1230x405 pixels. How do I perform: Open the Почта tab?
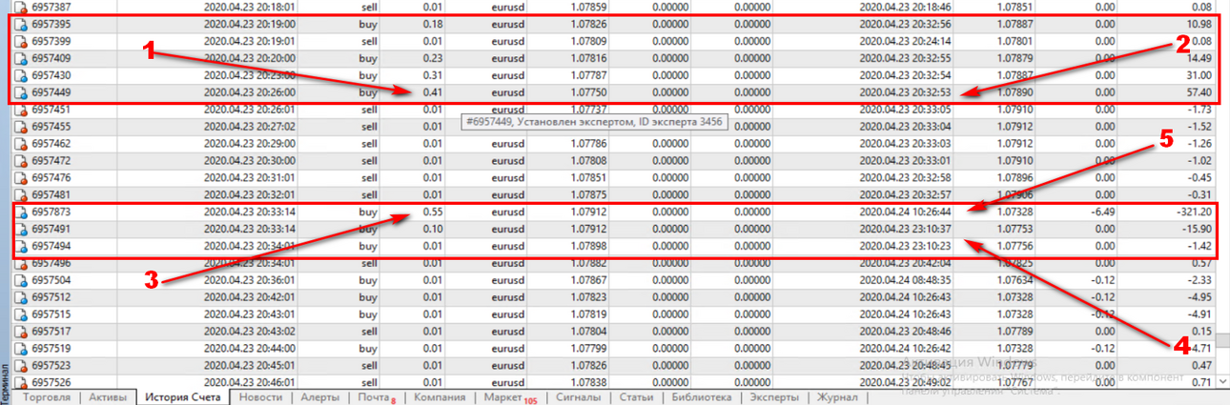[377, 397]
